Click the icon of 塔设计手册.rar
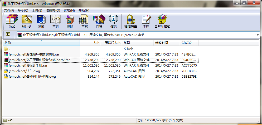Image resolution: width=262 pixels, height=125 pixels. (6, 65)
